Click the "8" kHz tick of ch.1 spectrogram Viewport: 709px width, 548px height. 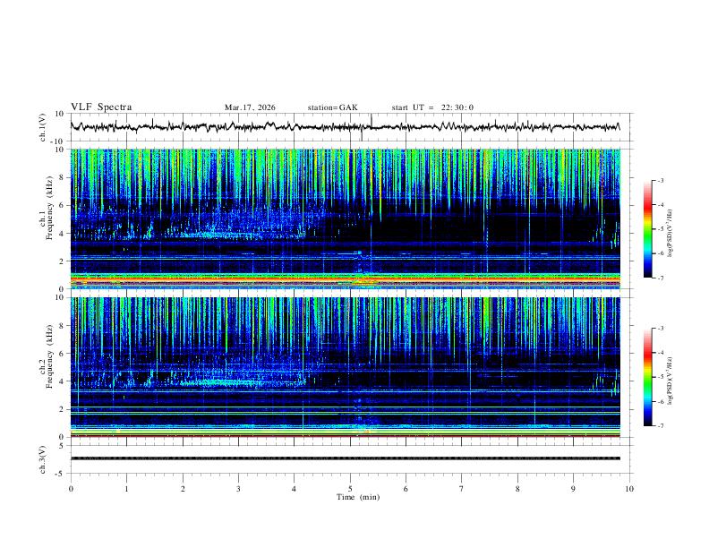[x=62, y=177]
